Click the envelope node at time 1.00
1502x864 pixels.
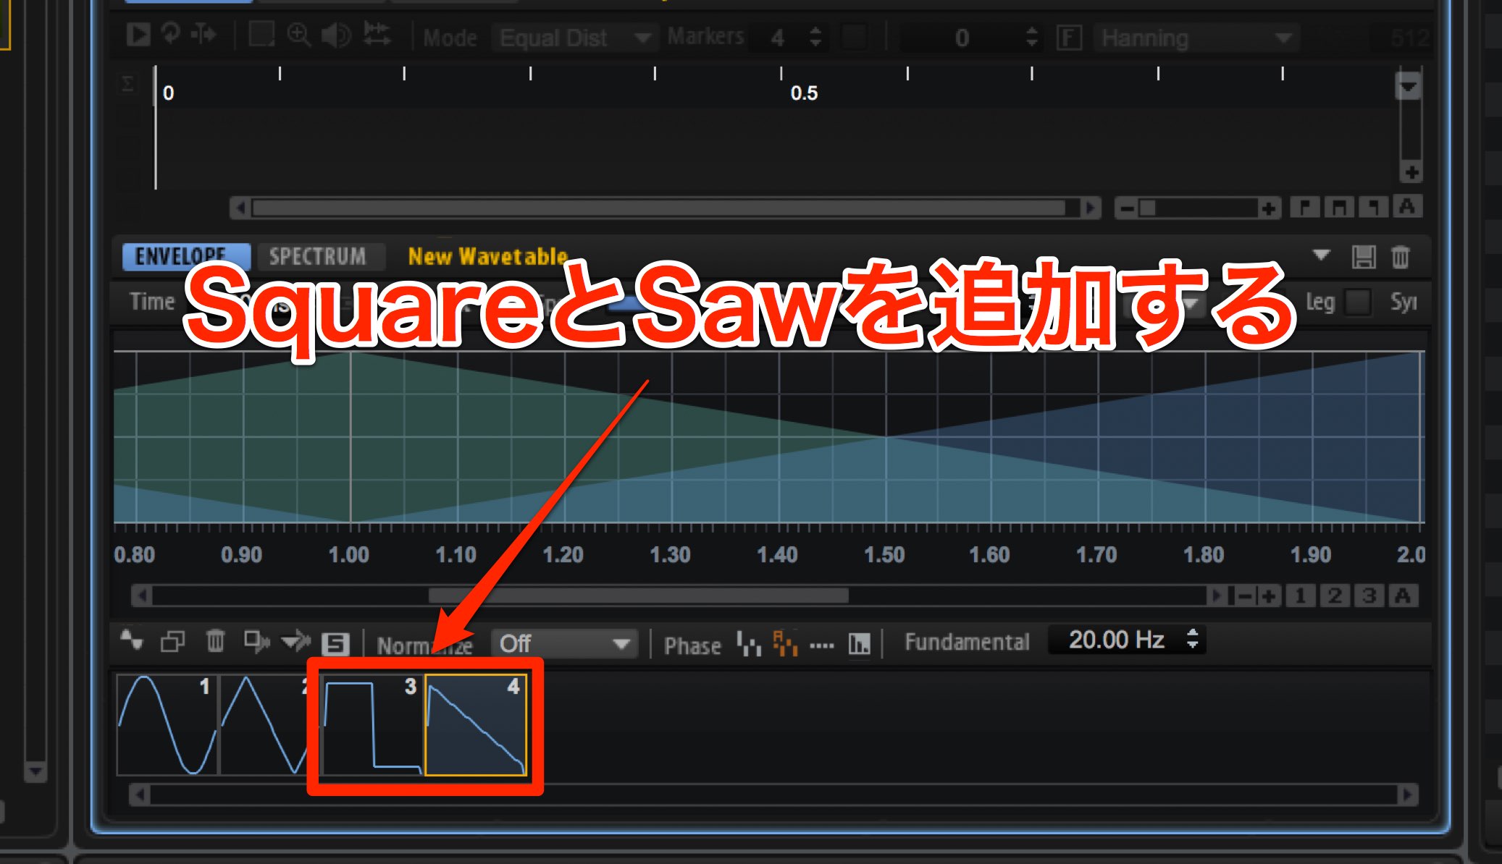coord(351,353)
